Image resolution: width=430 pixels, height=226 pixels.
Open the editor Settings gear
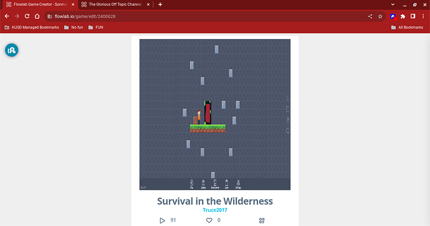tap(238, 184)
